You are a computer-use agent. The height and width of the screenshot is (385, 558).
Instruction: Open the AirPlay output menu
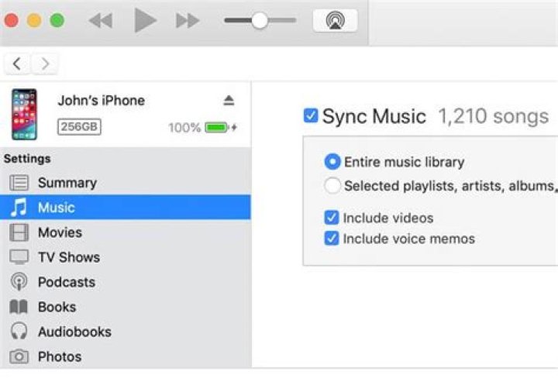click(x=336, y=21)
